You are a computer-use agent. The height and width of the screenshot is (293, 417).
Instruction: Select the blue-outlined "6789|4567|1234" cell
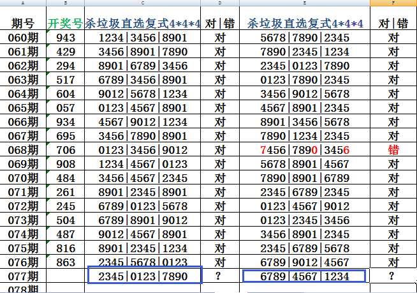tap(305, 275)
